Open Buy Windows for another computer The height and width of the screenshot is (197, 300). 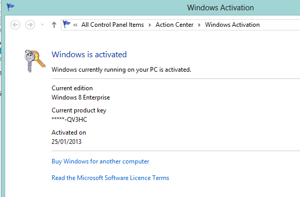pos(100,161)
